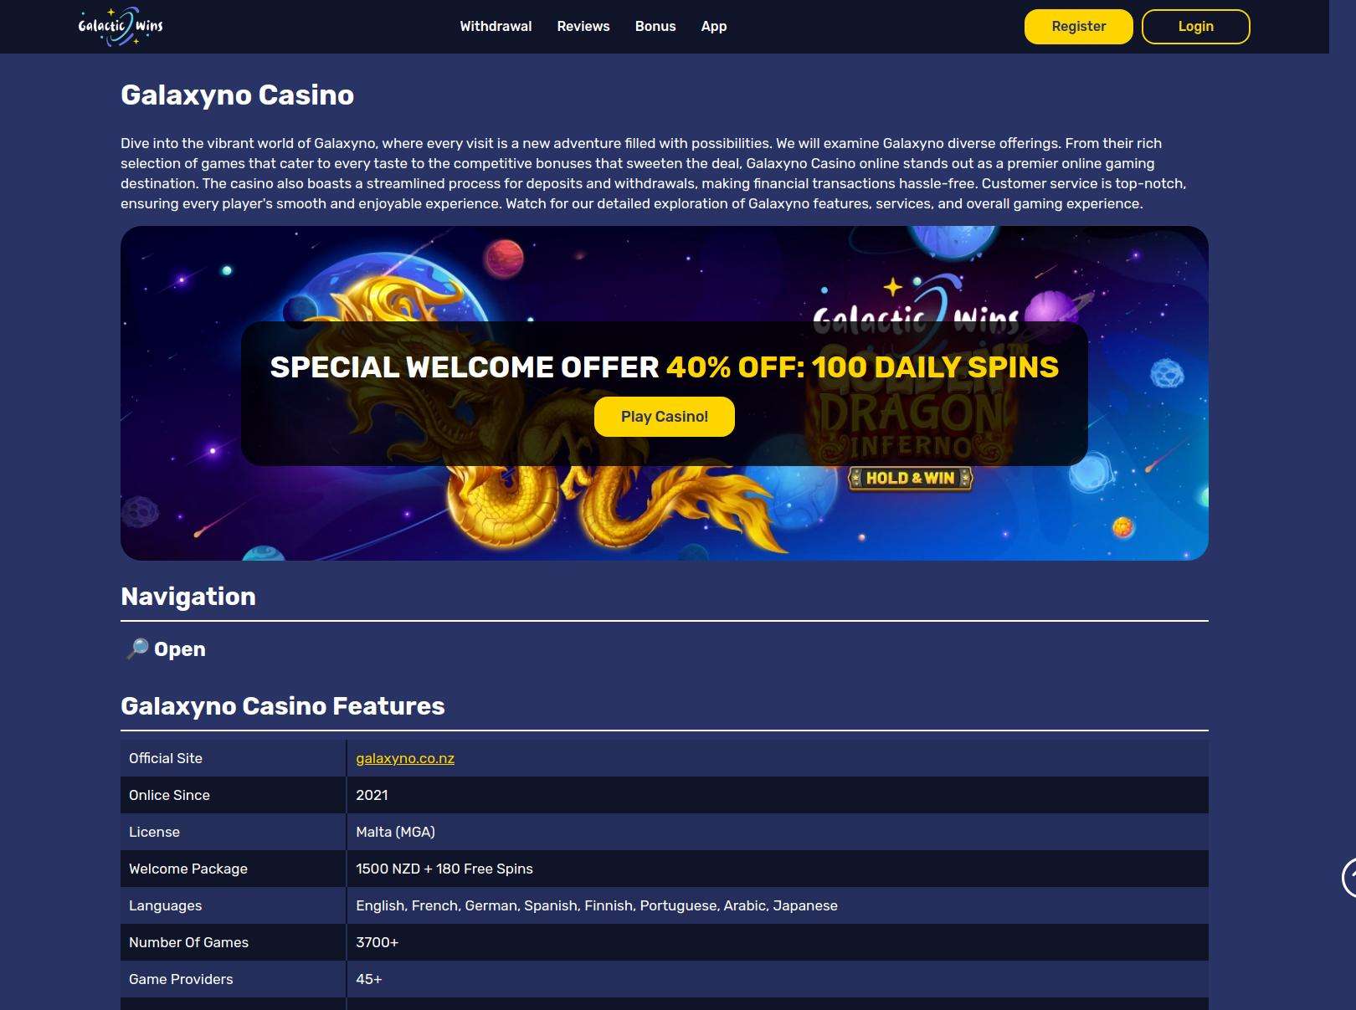Select the App navigation item
Image resolution: width=1356 pixels, height=1010 pixels.
coord(713,26)
